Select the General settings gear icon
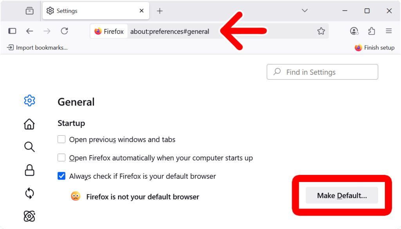 point(29,100)
